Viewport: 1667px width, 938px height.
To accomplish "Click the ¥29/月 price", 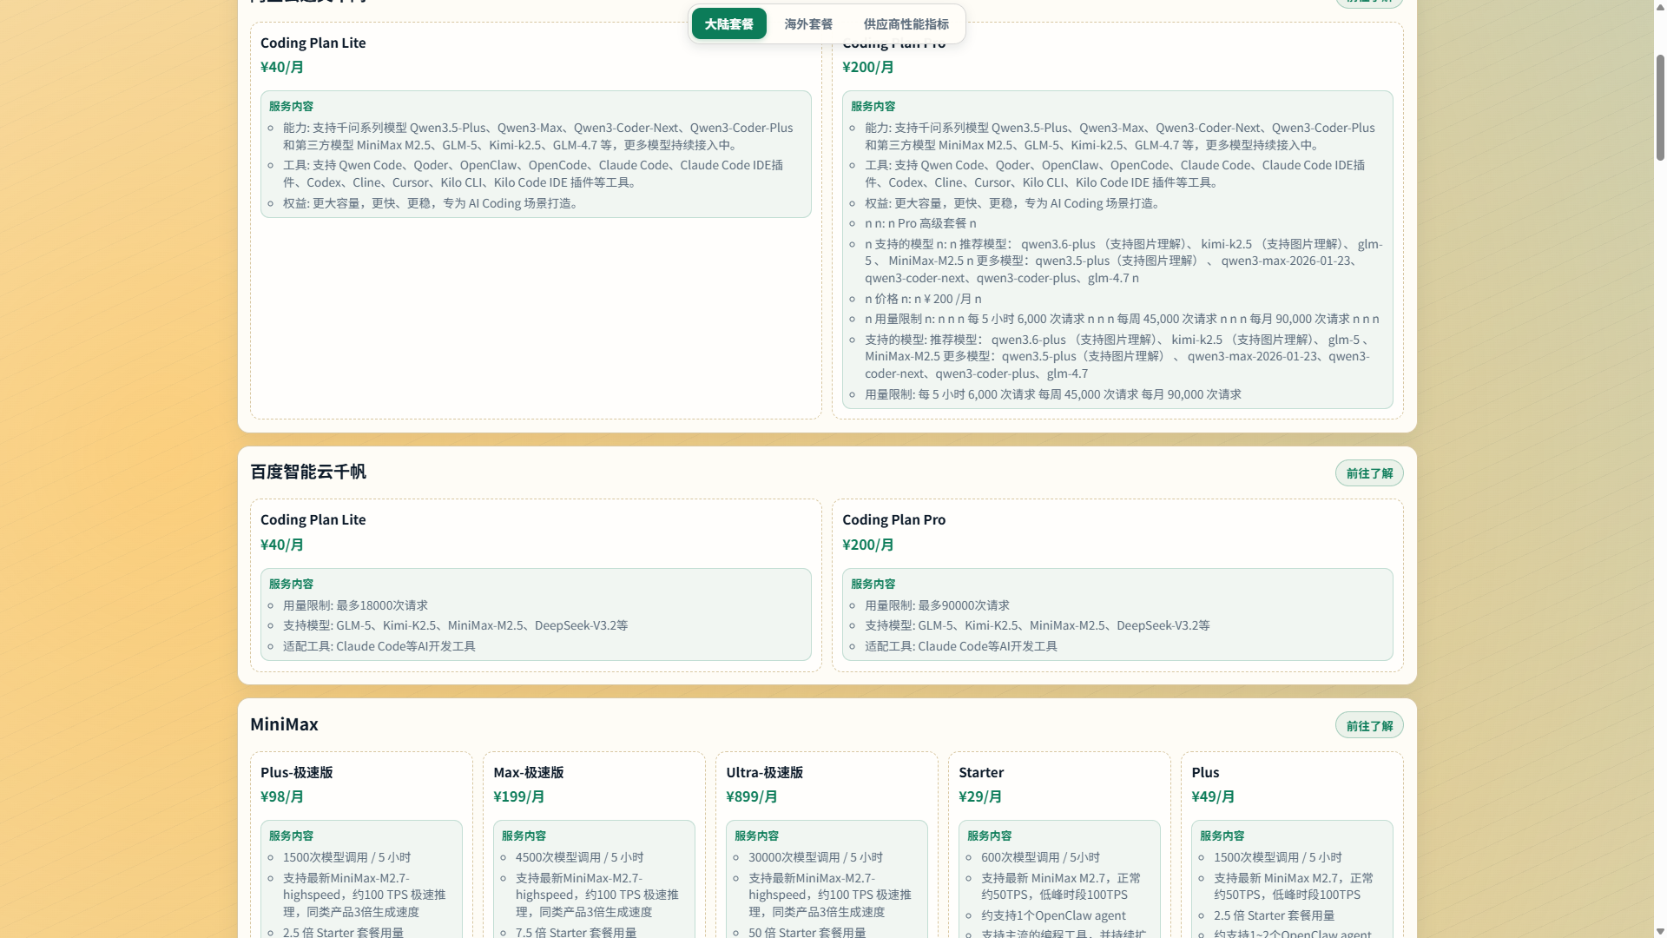I will (x=980, y=796).
